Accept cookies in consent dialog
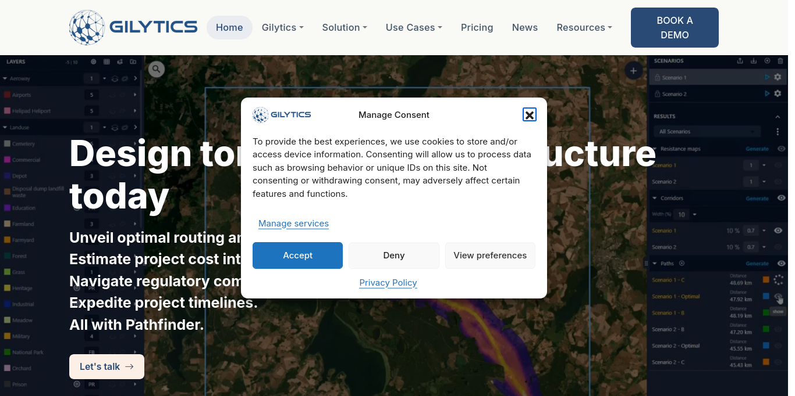795x396 pixels. pyautogui.click(x=297, y=255)
